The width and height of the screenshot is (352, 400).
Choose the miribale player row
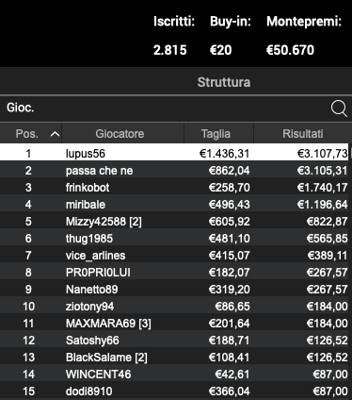click(174, 205)
